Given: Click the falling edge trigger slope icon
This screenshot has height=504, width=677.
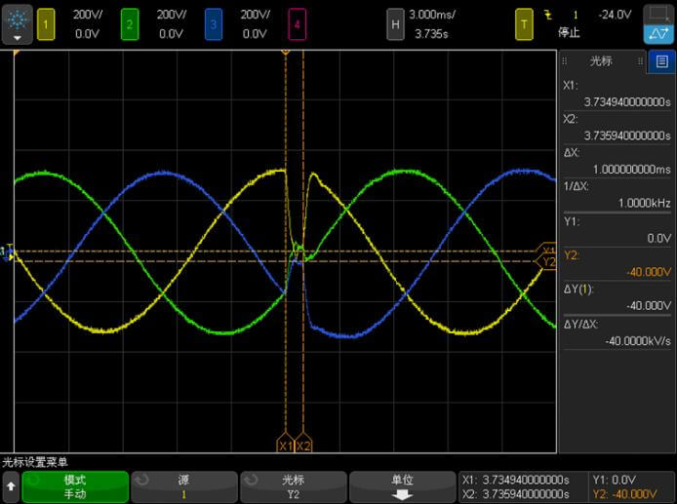Looking at the screenshot, I should [x=548, y=15].
